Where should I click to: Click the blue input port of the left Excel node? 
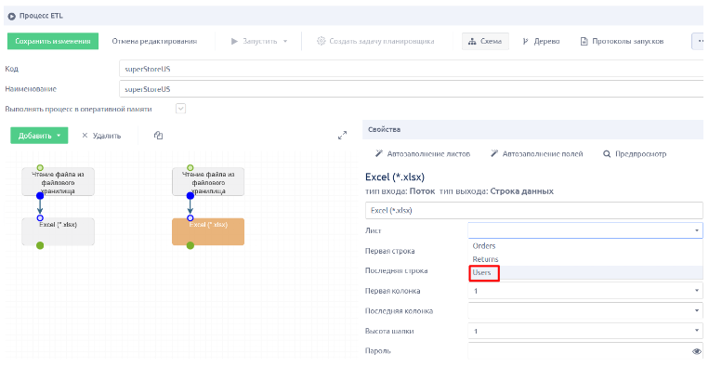point(40,217)
